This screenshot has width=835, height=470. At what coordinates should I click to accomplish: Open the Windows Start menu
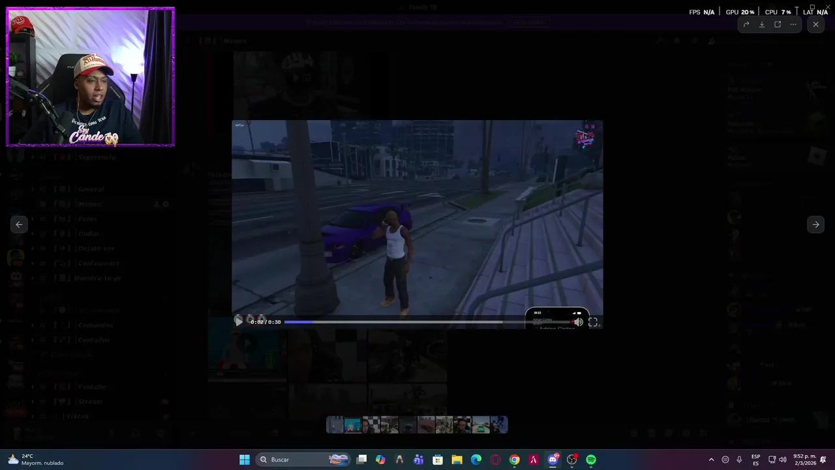[x=245, y=460]
